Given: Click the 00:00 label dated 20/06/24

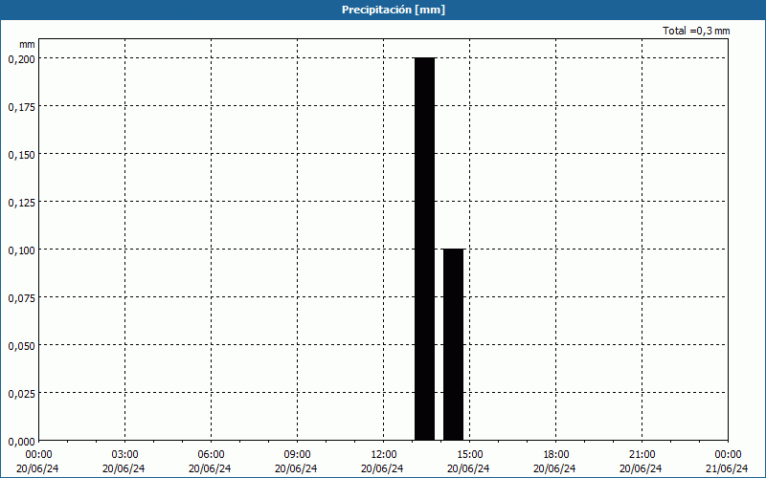Looking at the screenshot, I should pyautogui.click(x=38, y=455).
